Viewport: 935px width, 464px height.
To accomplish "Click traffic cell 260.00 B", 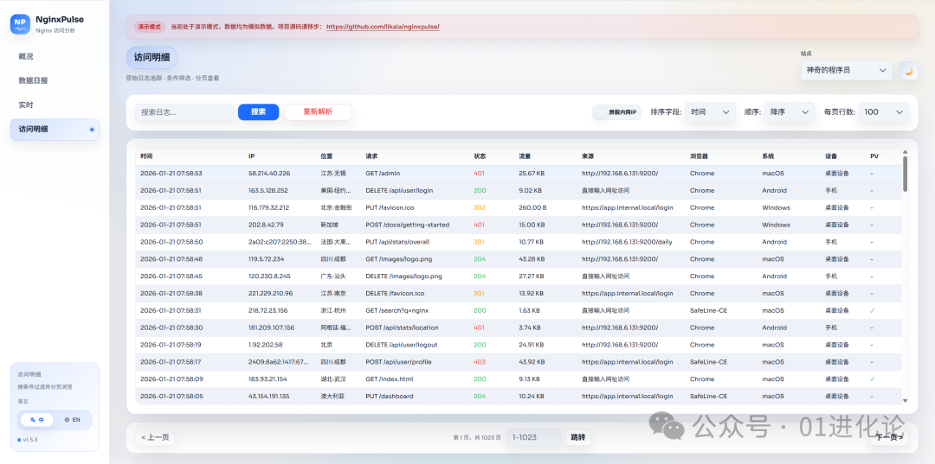I will coord(532,208).
